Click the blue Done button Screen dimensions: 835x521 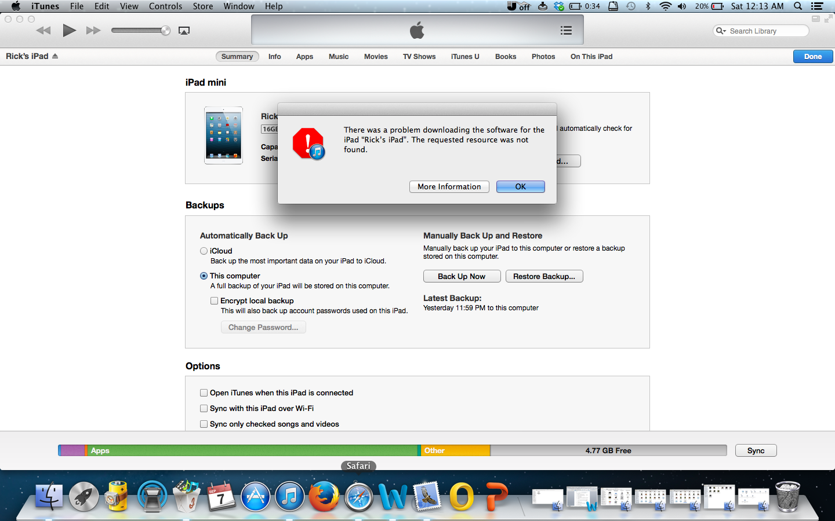click(x=813, y=56)
